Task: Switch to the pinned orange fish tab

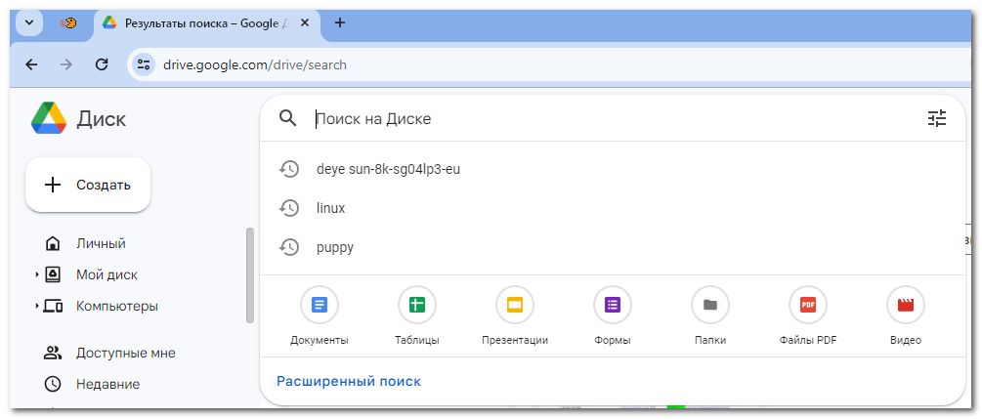Action: click(68, 23)
